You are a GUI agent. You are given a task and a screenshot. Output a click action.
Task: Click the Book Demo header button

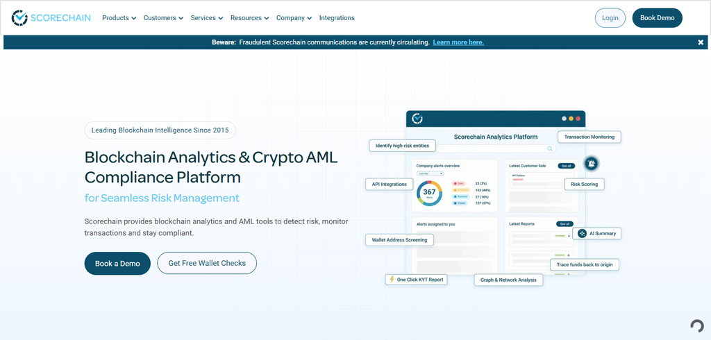657,18
